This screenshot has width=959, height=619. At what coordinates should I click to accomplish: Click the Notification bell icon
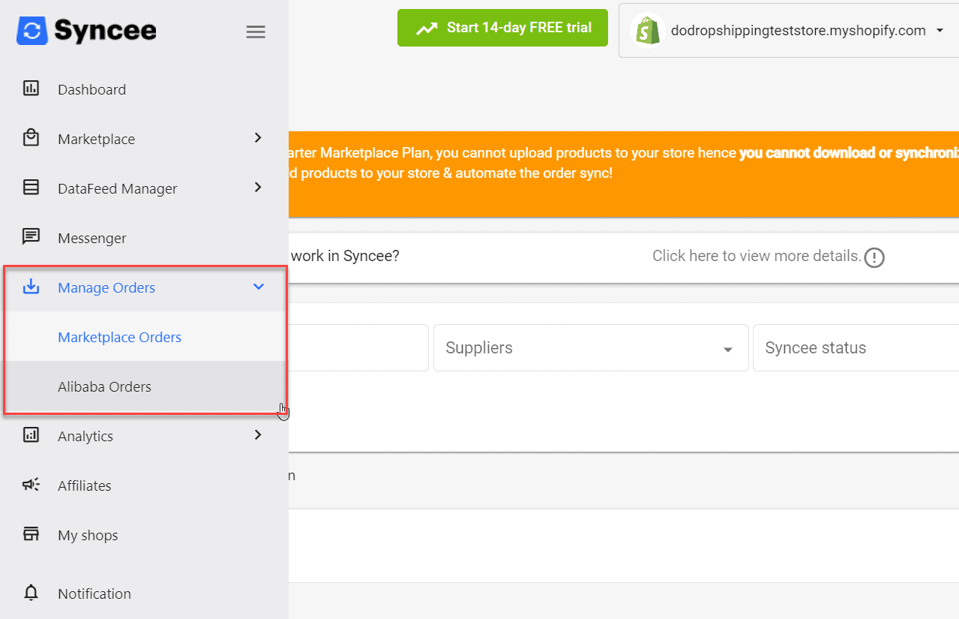(31, 593)
